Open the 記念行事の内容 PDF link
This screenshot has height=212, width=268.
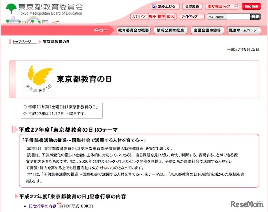(x=43, y=206)
